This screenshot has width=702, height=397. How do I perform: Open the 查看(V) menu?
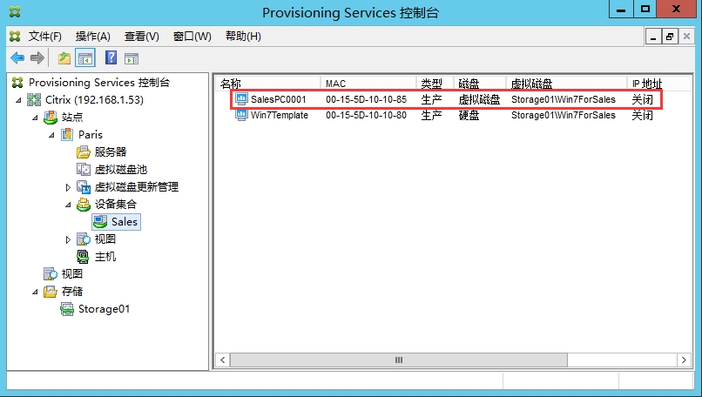click(141, 37)
